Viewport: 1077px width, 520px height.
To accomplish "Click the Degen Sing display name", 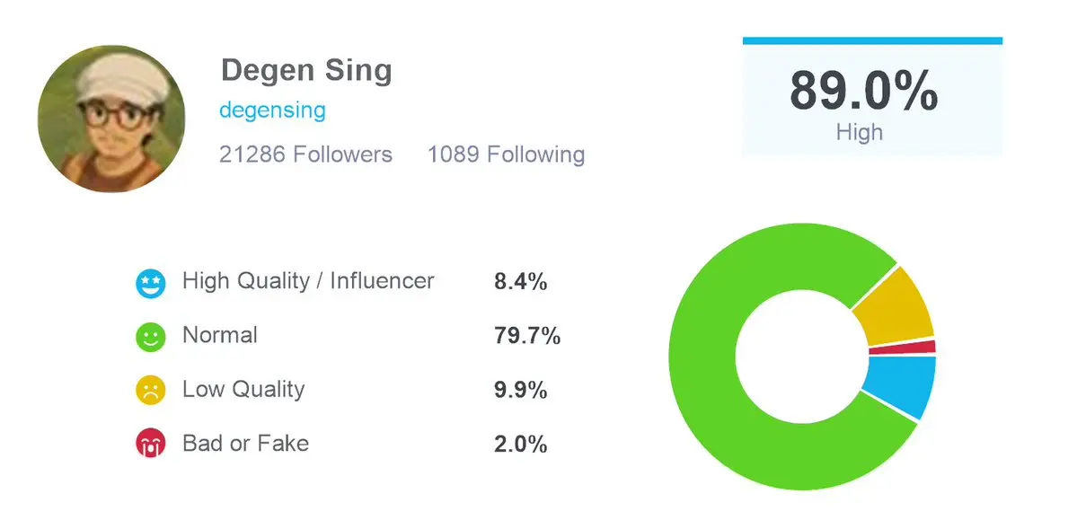I will pyautogui.click(x=306, y=70).
